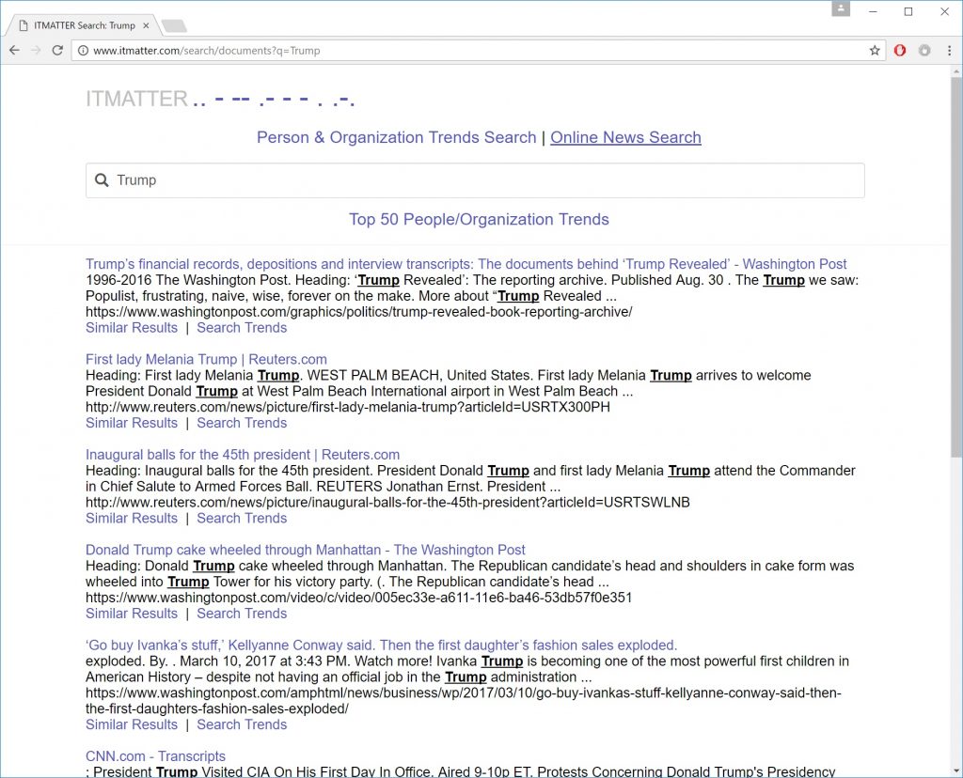Close the ITMATTER Search tab
Image resolution: width=963 pixels, height=778 pixels.
click(146, 25)
